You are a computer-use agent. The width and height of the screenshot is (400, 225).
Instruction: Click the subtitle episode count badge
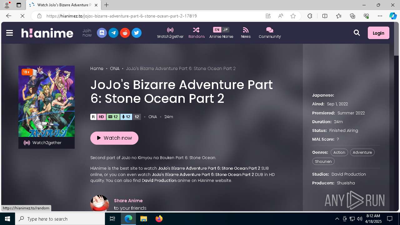coord(113,117)
